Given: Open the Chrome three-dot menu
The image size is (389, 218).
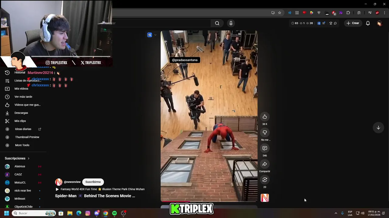Looking at the screenshot, I should point(385,13).
